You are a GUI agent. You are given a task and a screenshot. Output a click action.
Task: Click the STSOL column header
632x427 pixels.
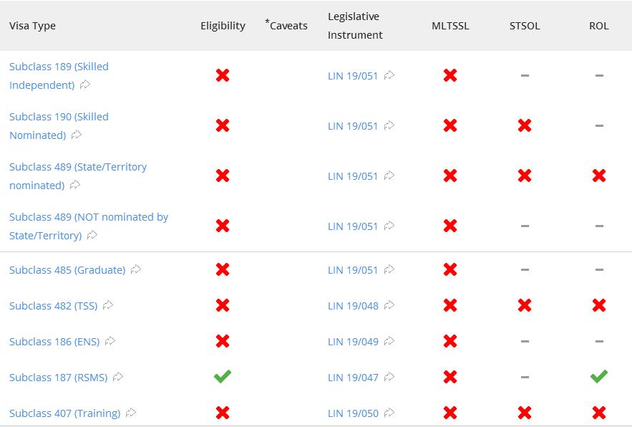click(525, 26)
